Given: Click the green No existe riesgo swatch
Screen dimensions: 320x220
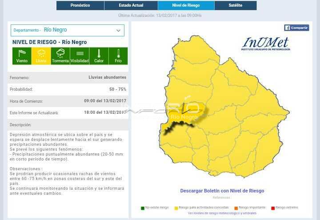Looking at the screenshot, I should coord(143,208).
